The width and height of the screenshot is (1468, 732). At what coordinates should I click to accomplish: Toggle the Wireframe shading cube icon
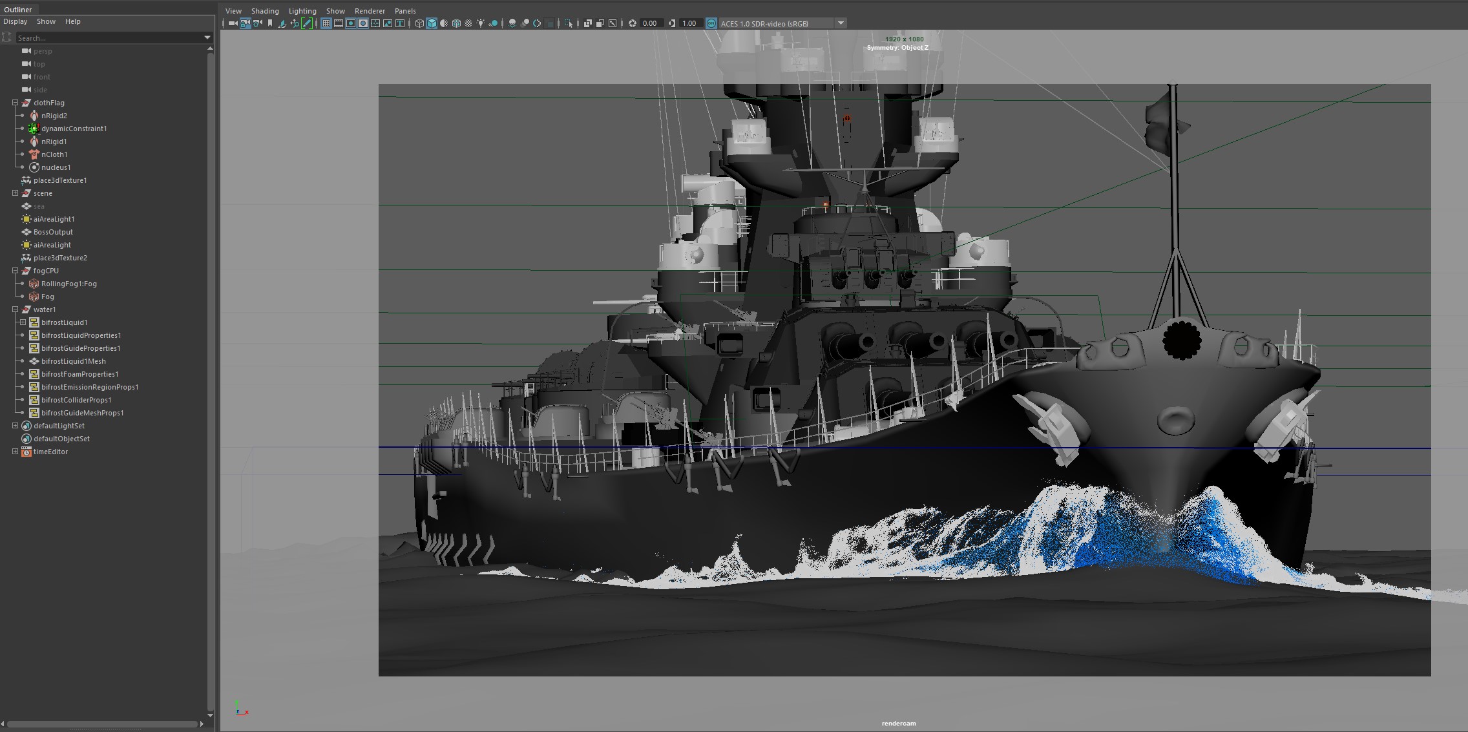[x=419, y=23]
